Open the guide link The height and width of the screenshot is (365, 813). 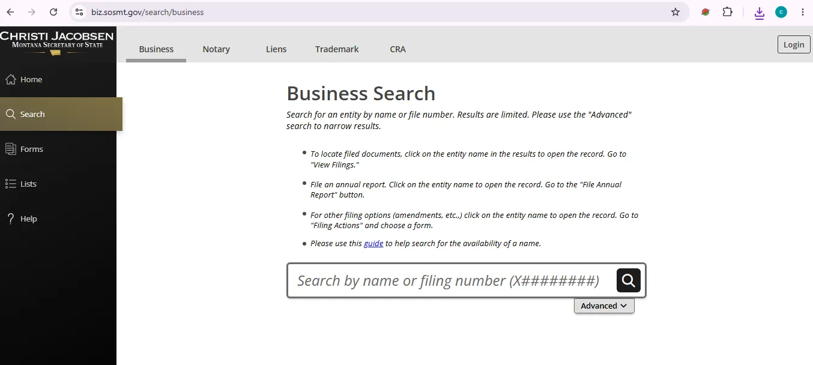pyautogui.click(x=373, y=243)
